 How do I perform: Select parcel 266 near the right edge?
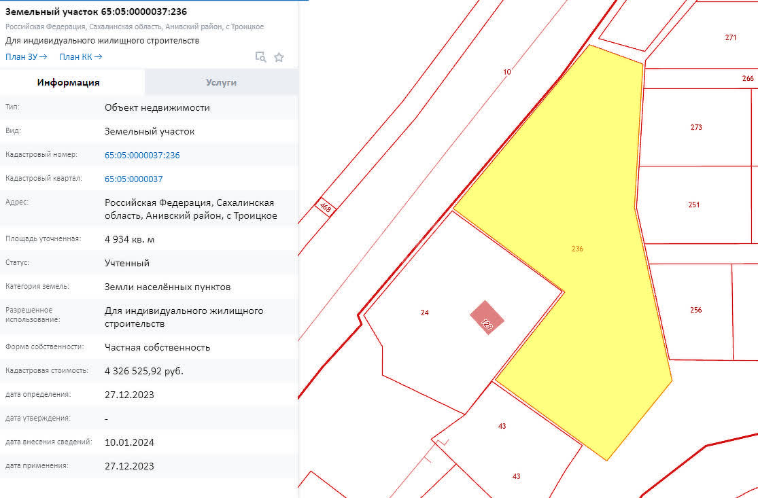pyautogui.click(x=746, y=79)
